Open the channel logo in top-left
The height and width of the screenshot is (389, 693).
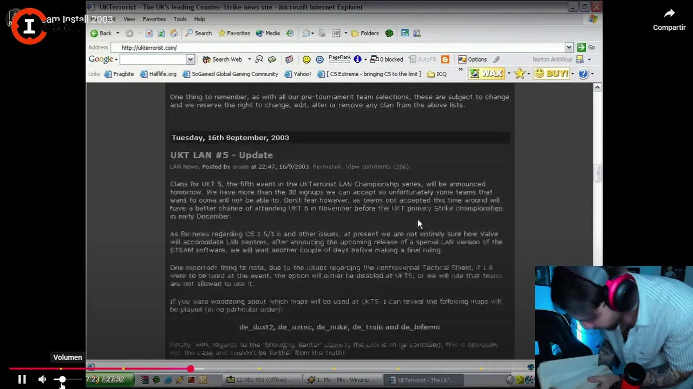[28, 25]
